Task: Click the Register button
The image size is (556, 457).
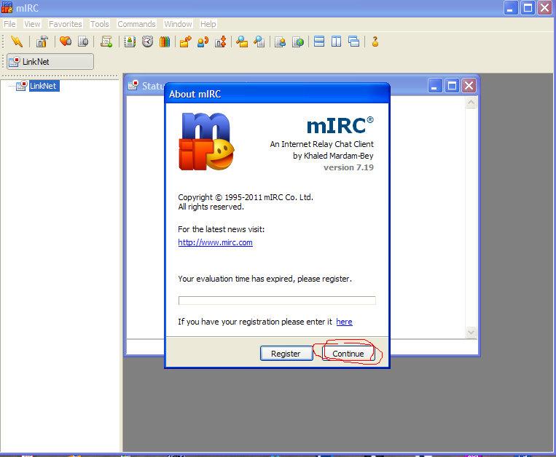Action: tap(286, 353)
